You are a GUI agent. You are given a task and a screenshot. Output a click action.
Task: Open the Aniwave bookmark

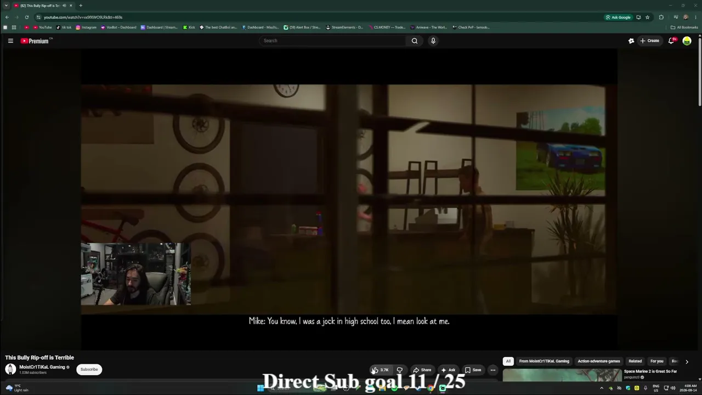(x=428, y=27)
